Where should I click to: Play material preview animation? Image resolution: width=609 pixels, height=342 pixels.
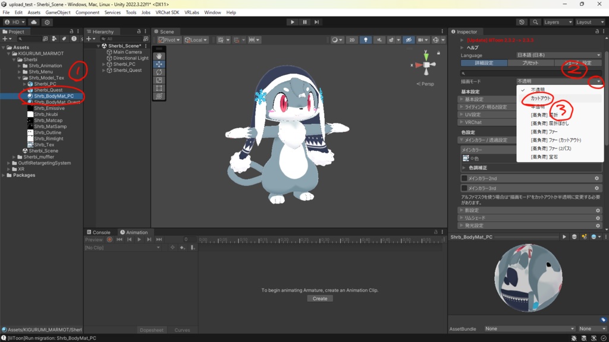[x=564, y=237]
